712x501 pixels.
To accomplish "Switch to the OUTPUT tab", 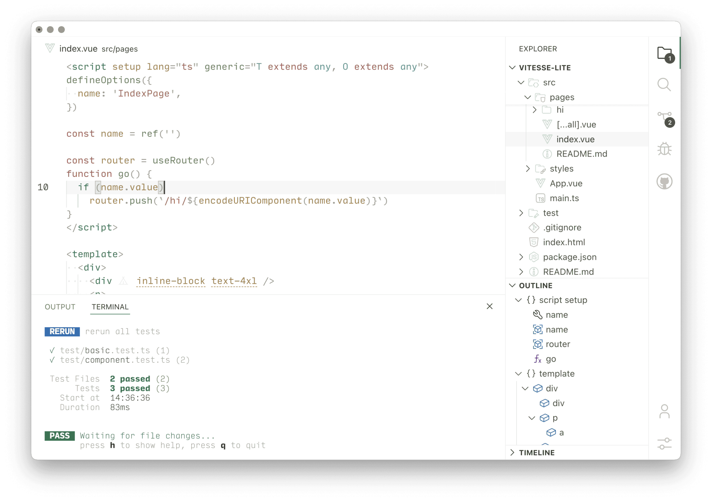I will point(60,307).
